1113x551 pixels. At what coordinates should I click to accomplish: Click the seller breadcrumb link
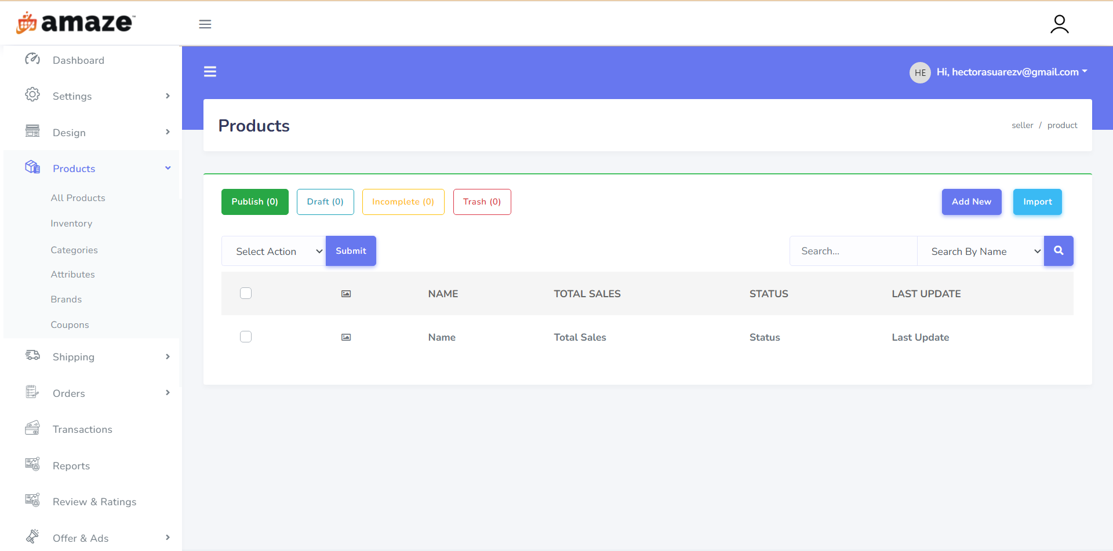[1023, 125]
